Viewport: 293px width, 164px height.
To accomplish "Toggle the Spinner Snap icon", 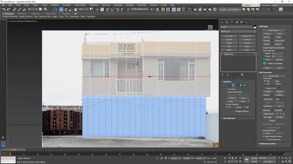I will tap(123, 10).
